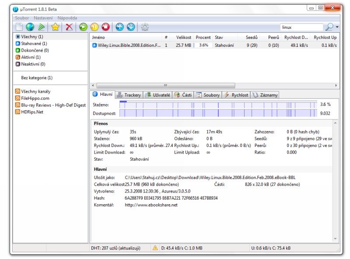Click the Add RSS Feed icon

[41, 27]
